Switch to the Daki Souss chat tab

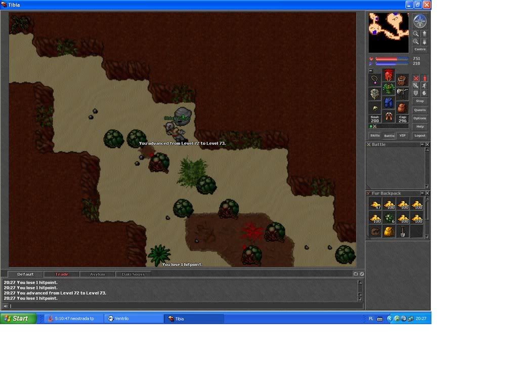133,274
